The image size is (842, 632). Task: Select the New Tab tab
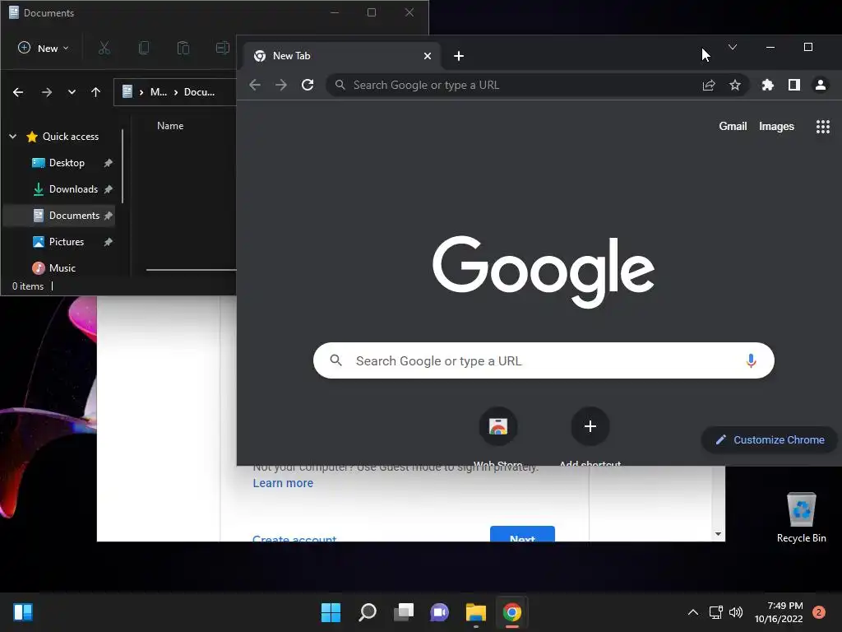(x=342, y=56)
